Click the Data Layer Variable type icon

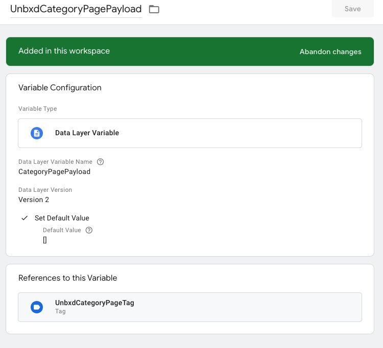click(x=37, y=133)
